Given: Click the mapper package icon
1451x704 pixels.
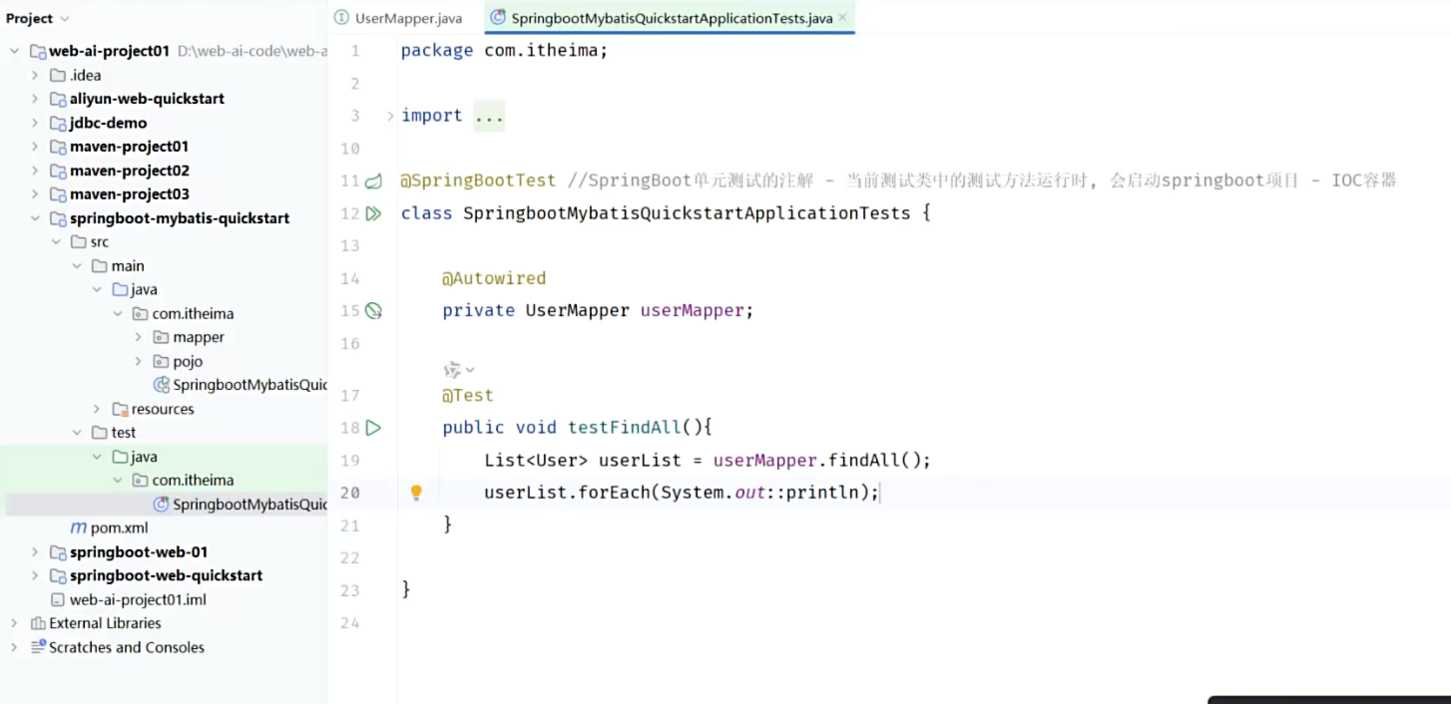Looking at the screenshot, I should click(161, 337).
